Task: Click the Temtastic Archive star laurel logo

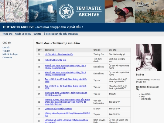Action: click(66, 12)
